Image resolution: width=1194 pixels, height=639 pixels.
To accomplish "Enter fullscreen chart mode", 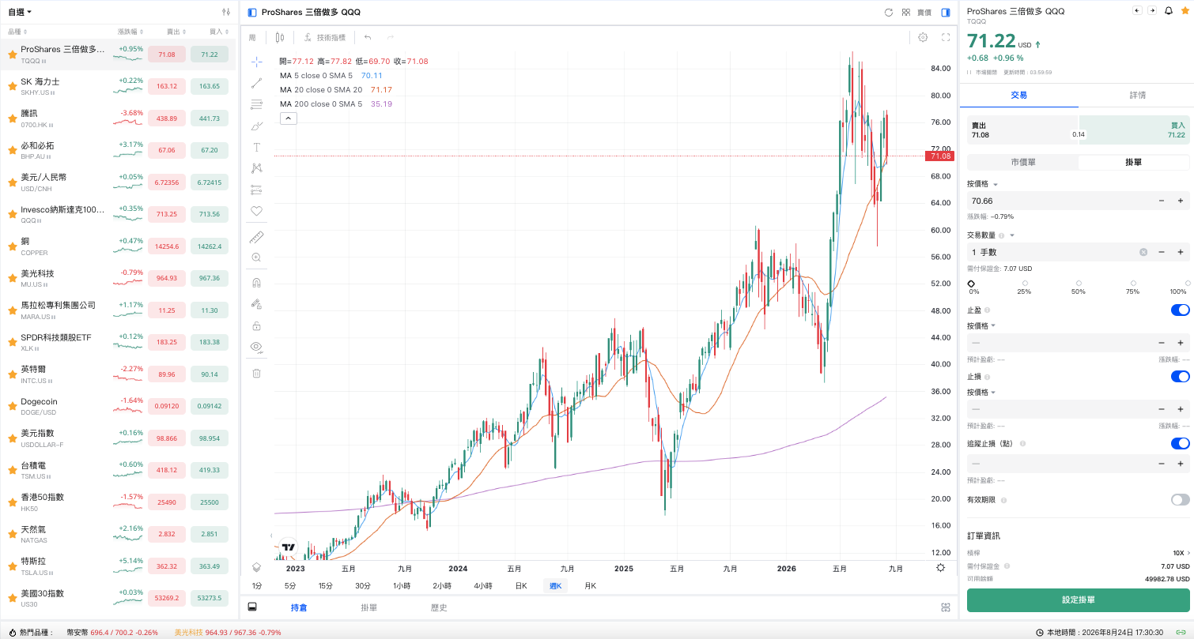I will coord(946,37).
